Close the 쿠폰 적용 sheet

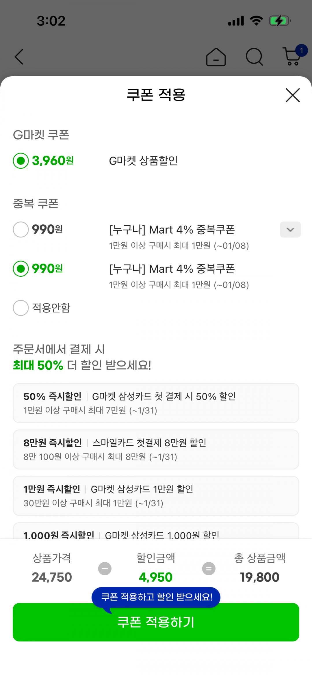[293, 95]
